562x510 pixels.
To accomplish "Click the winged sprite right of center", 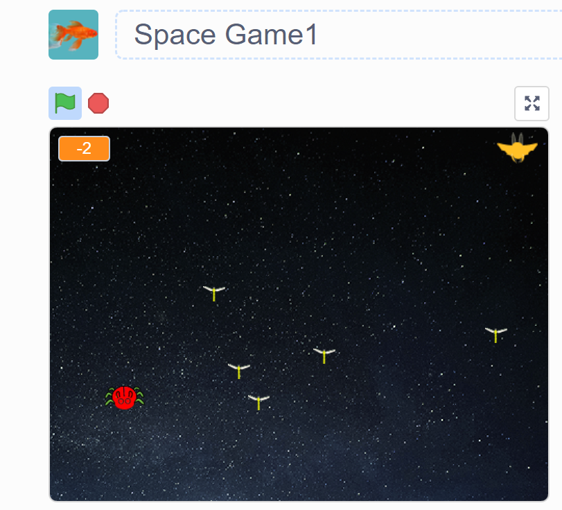I will click(x=324, y=355).
